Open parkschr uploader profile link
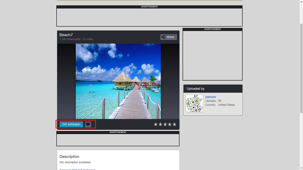 211,97
